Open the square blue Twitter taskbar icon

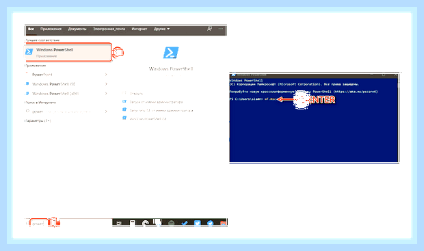198,223
